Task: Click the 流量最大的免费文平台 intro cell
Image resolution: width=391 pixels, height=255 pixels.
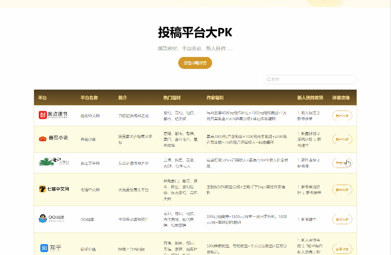Action: (135, 139)
